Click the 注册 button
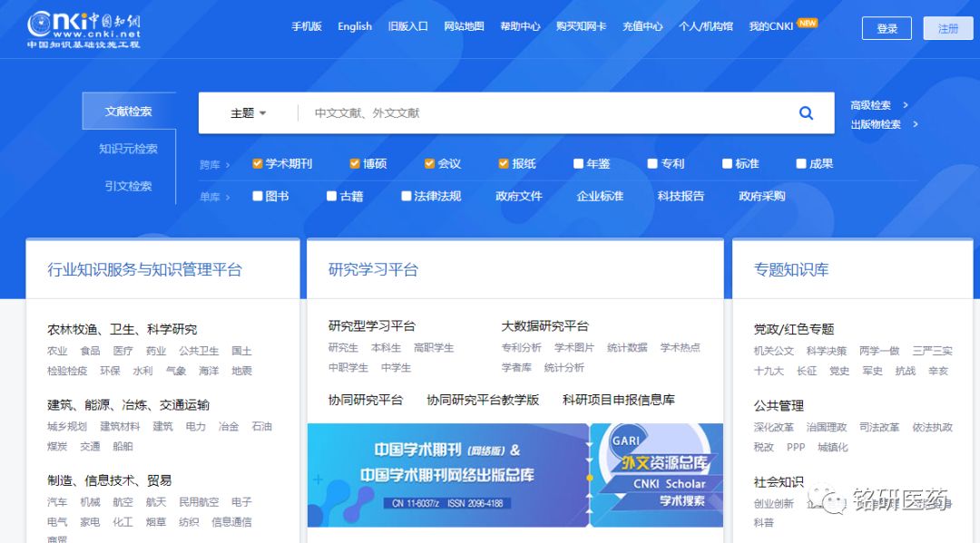 pyautogui.click(x=947, y=28)
